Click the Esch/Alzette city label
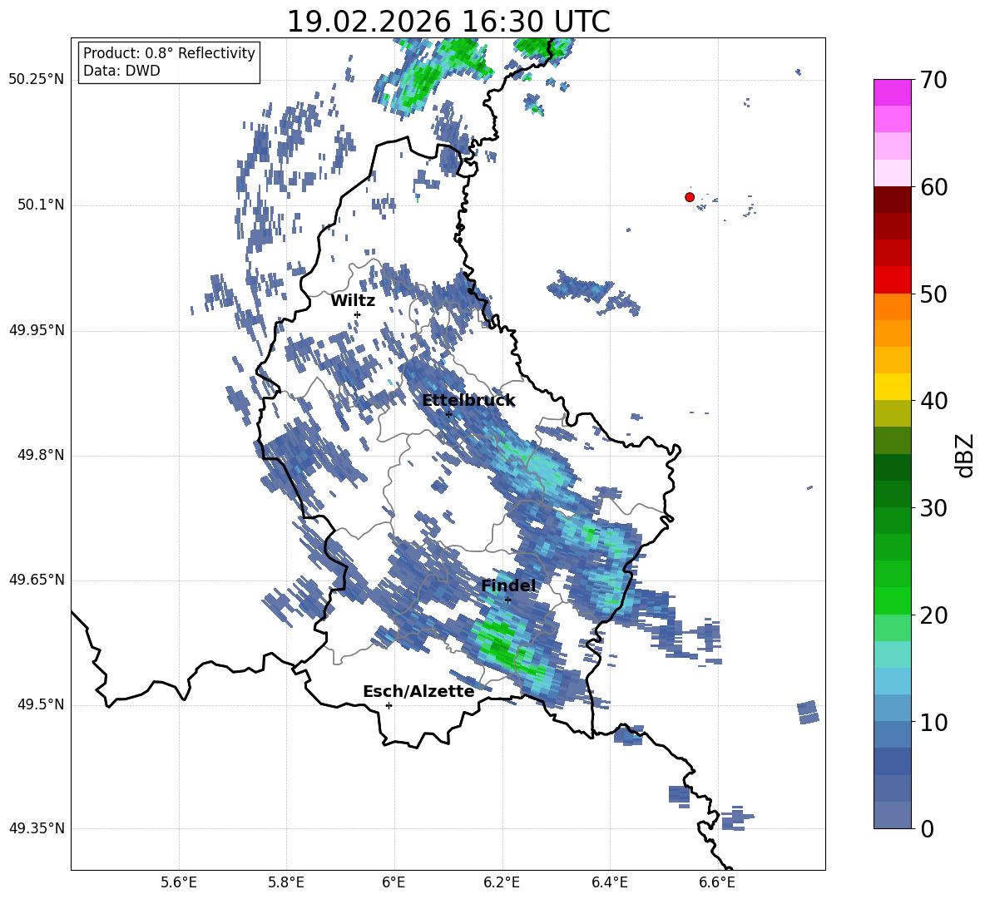This screenshot has height=899, width=985. tap(418, 691)
